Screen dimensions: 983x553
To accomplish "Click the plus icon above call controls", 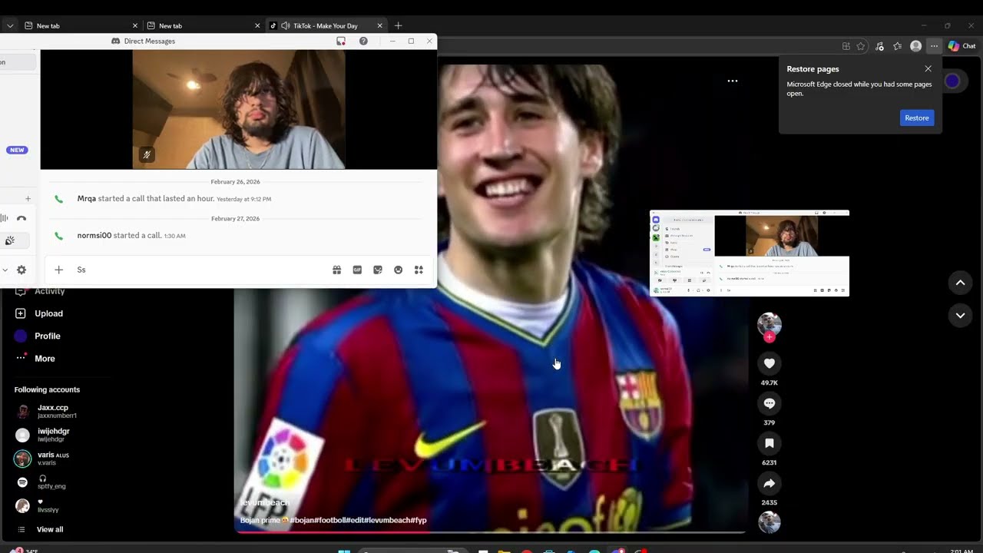I will click(28, 199).
